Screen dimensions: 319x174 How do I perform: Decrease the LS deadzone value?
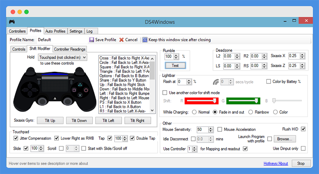[x=237, y=67]
